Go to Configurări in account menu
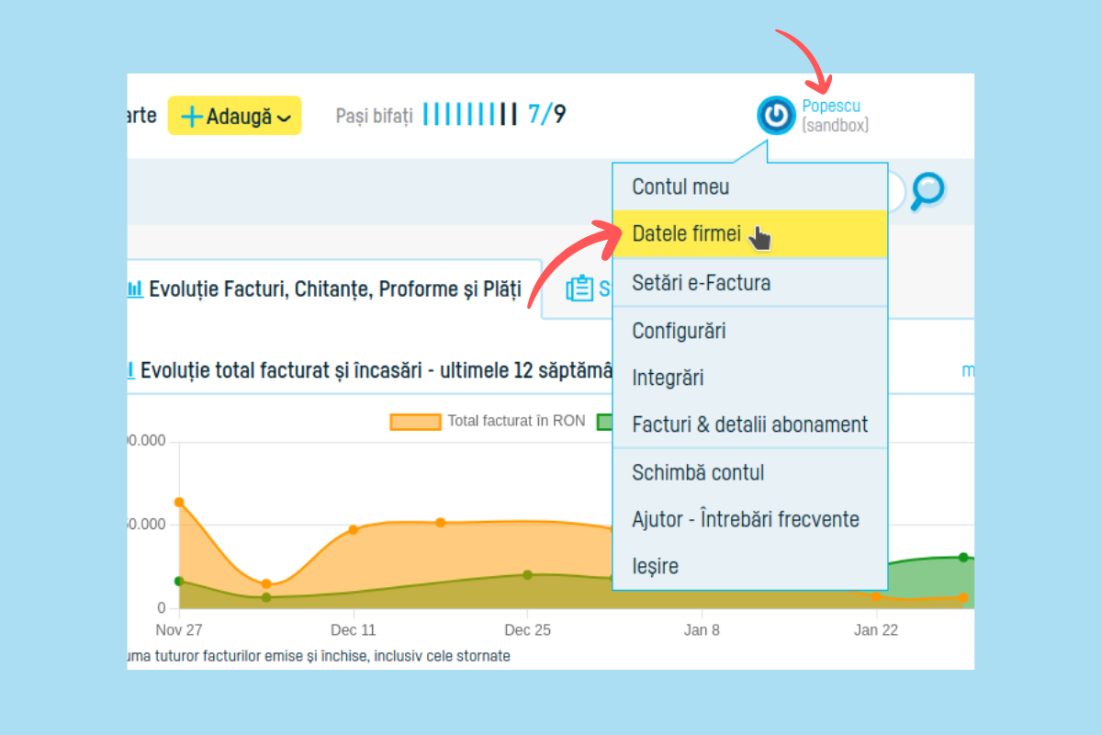Viewport: 1102px width, 735px height. pyautogui.click(x=679, y=331)
